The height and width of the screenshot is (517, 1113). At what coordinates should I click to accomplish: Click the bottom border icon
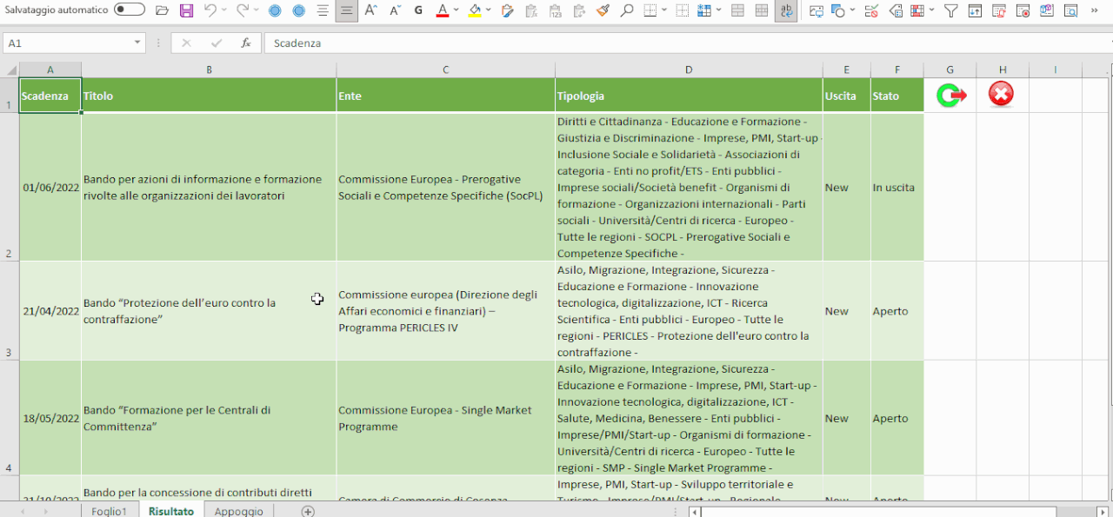coord(651,10)
